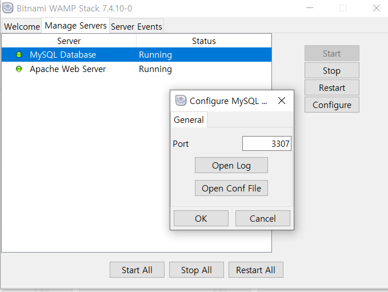
Task: Select the Manage Servers tab
Action: point(75,26)
